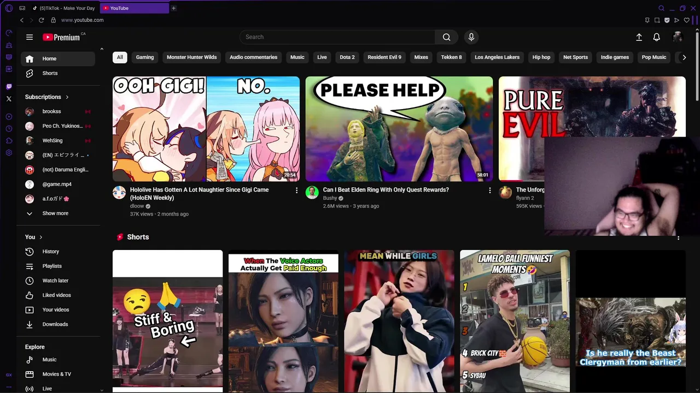
Task: Click the search magnifier button
Action: [x=447, y=37]
